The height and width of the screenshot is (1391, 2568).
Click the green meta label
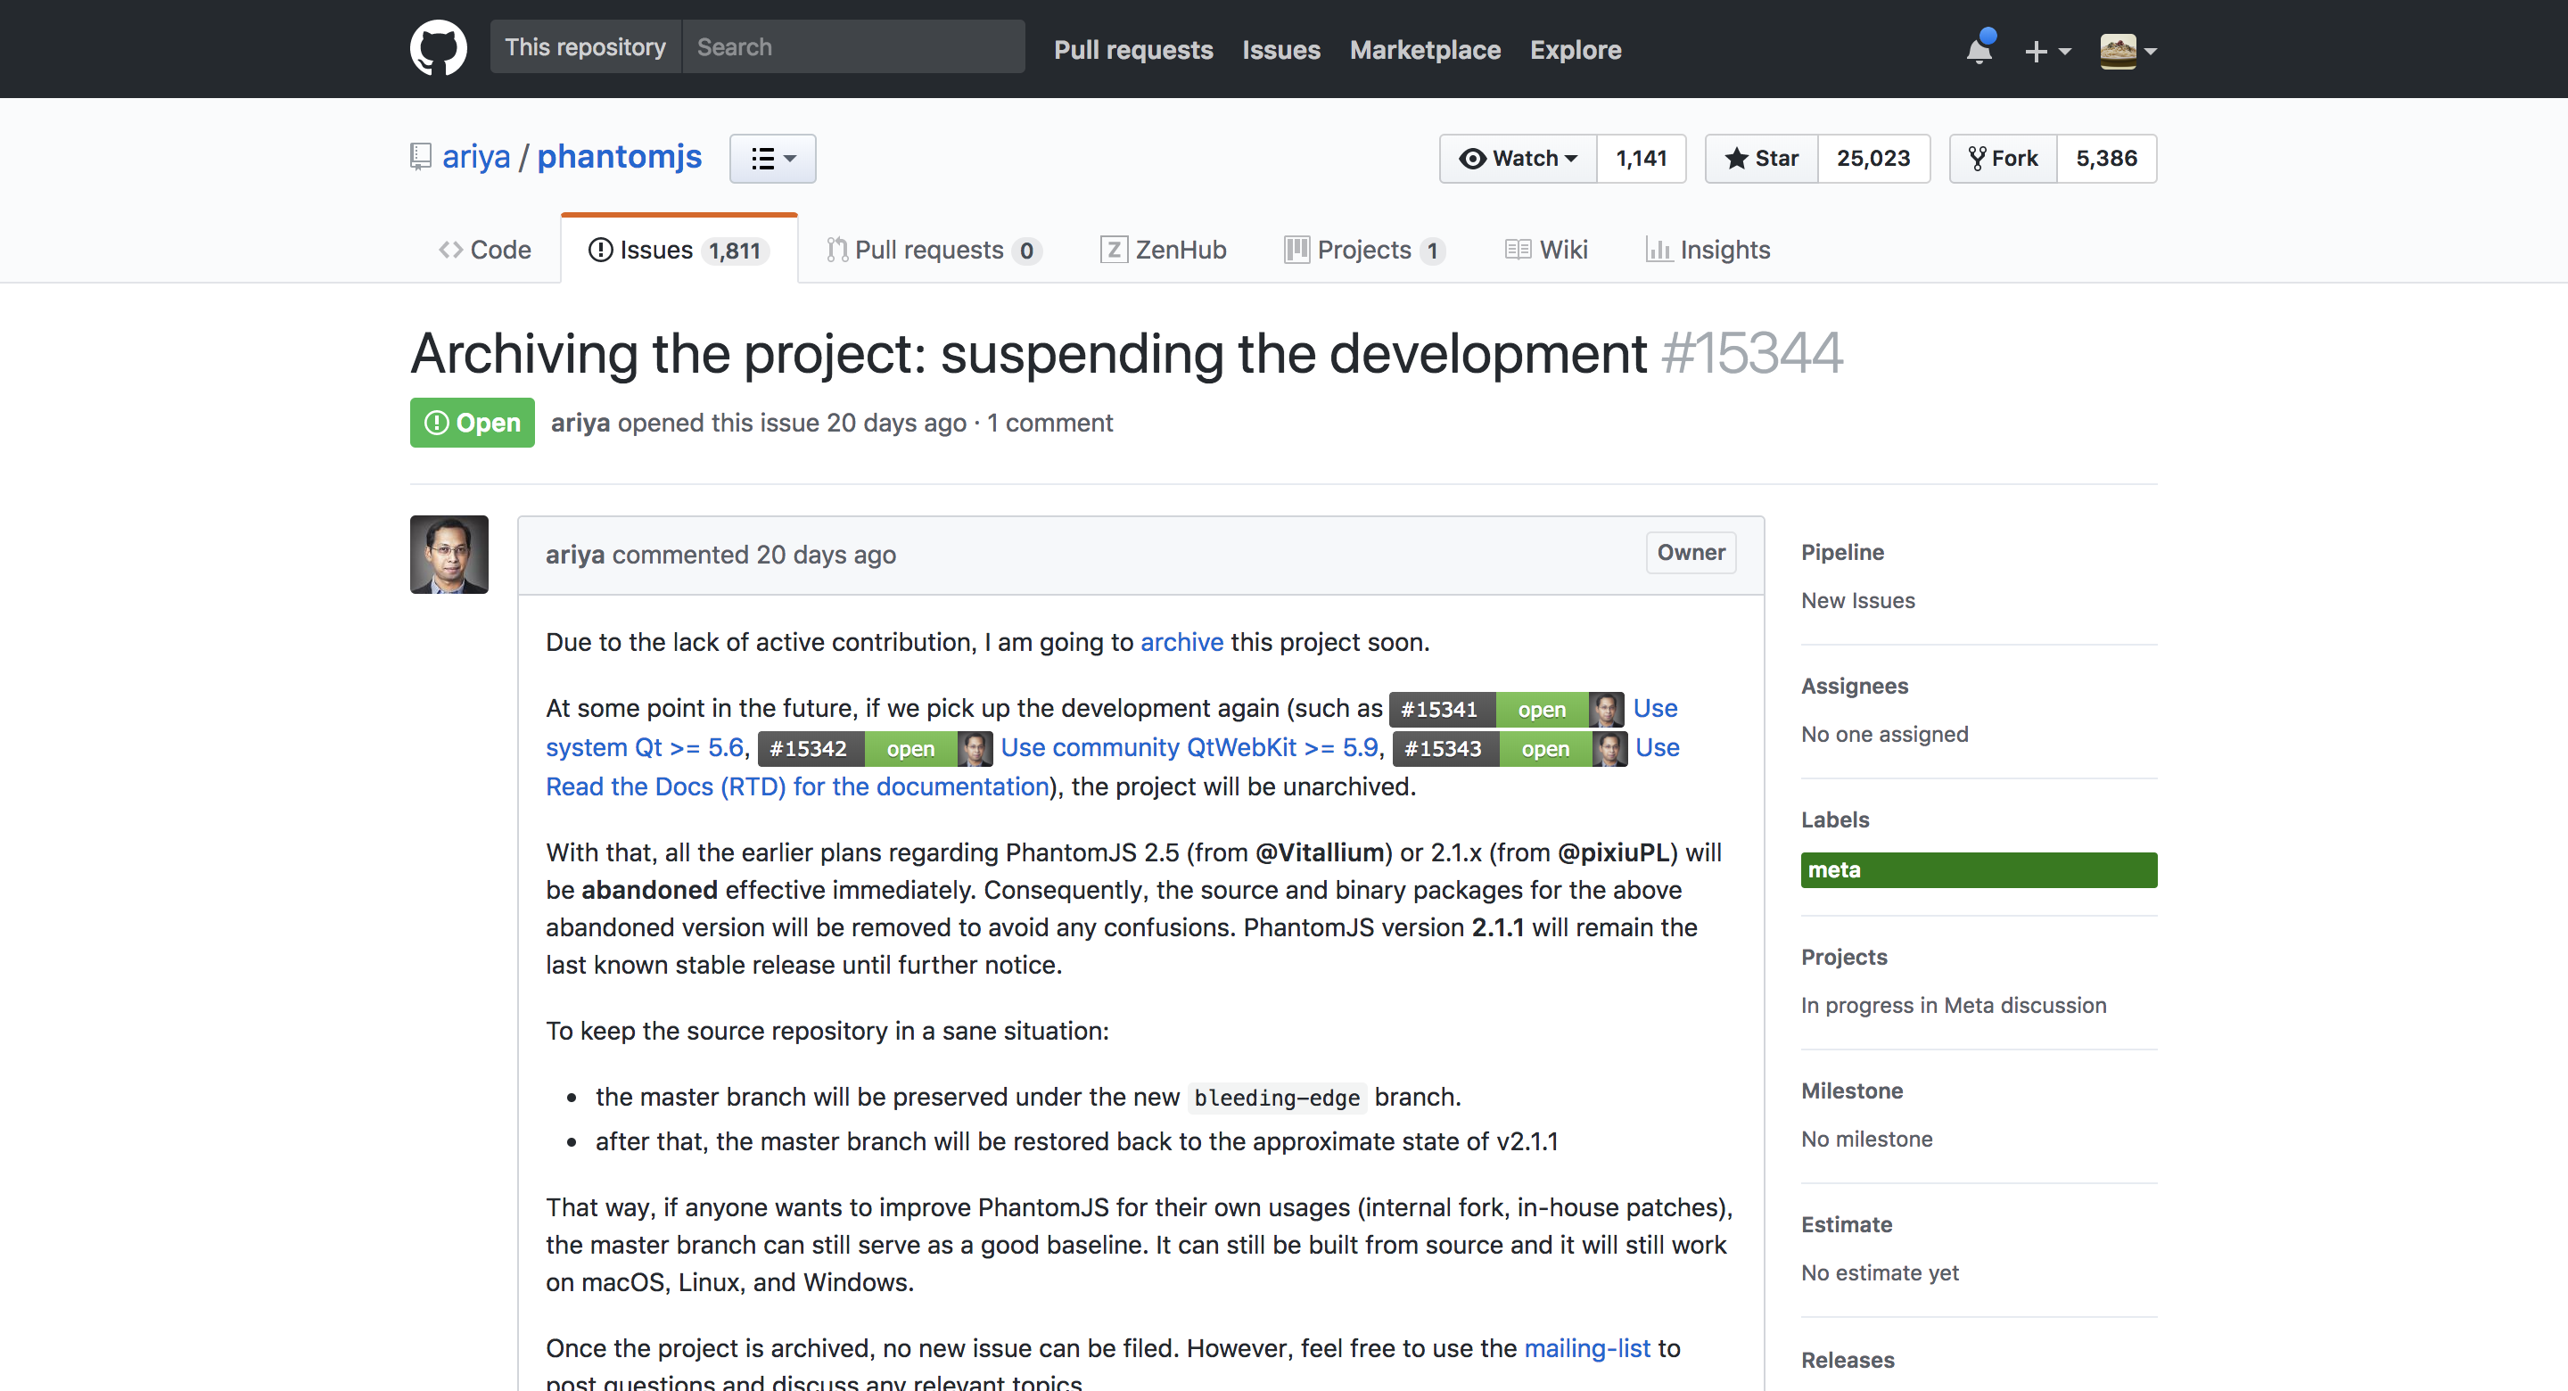tap(1978, 869)
